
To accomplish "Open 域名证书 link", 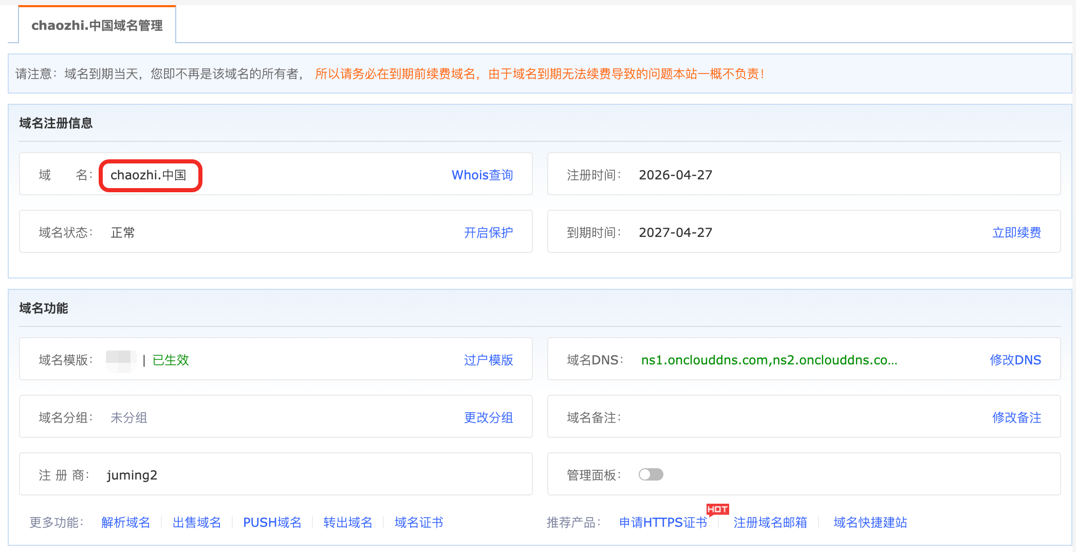I will pyautogui.click(x=419, y=523).
